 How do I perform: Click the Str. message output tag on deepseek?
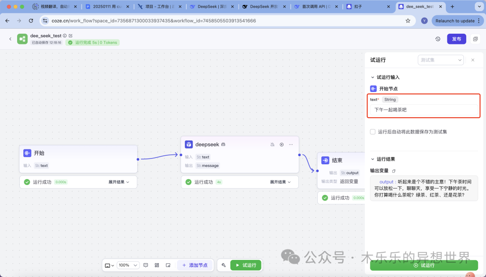(x=207, y=166)
